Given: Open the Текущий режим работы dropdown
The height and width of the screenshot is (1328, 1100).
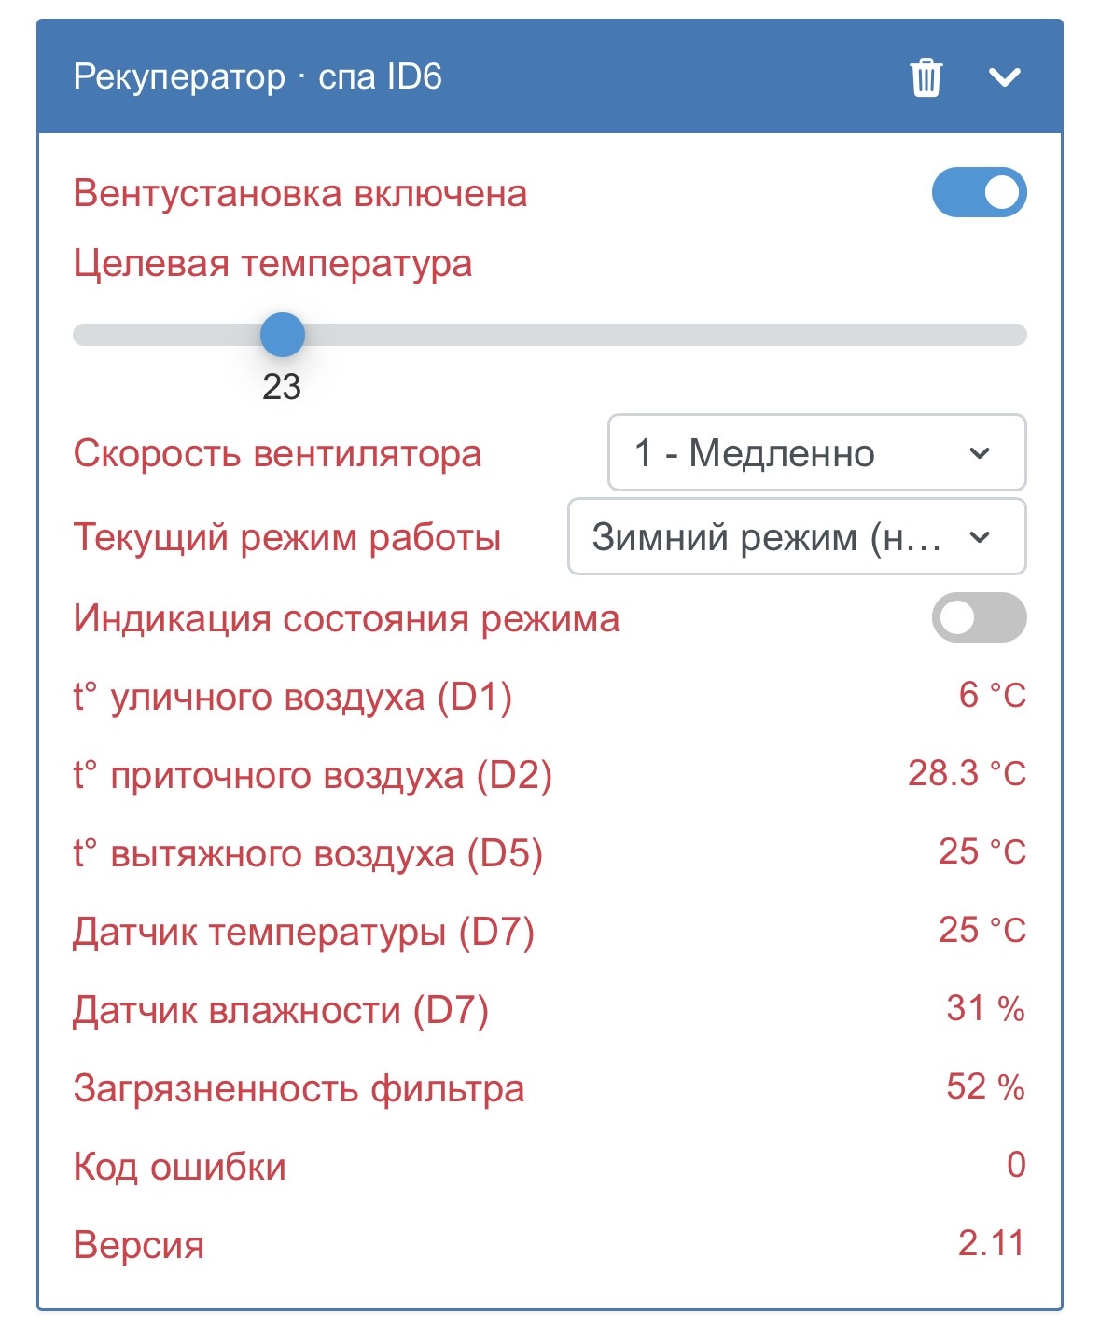Looking at the screenshot, I should [x=797, y=537].
